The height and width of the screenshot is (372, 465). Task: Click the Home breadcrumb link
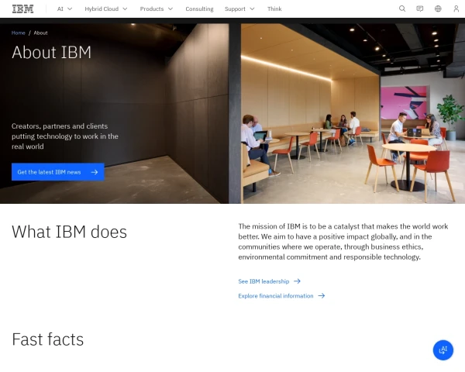pyautogui.click(x=19, y=33)
